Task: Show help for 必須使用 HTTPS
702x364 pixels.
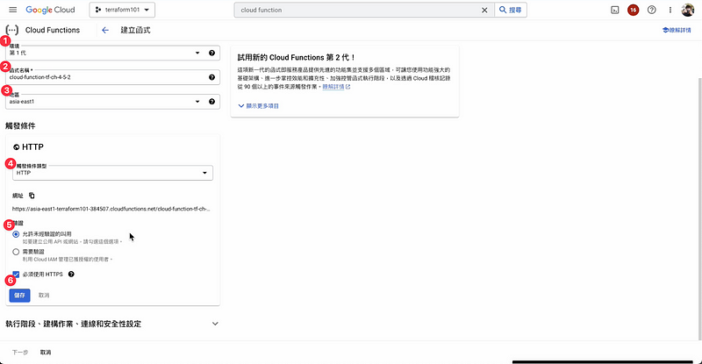Action: pyautogui.click(x=71, y=274)
